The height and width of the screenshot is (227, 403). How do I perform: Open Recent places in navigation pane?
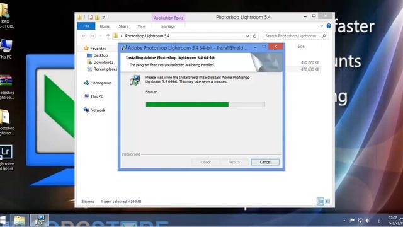coord(105,69)
